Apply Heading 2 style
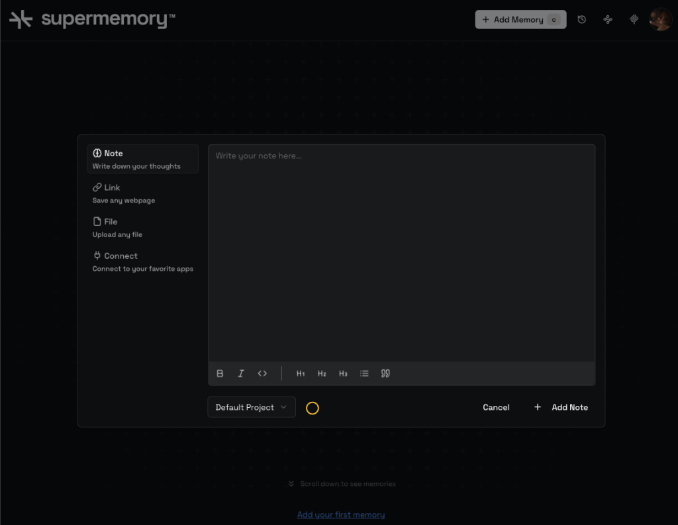This screenshot has width=678, height=525. tap(322, 373)
